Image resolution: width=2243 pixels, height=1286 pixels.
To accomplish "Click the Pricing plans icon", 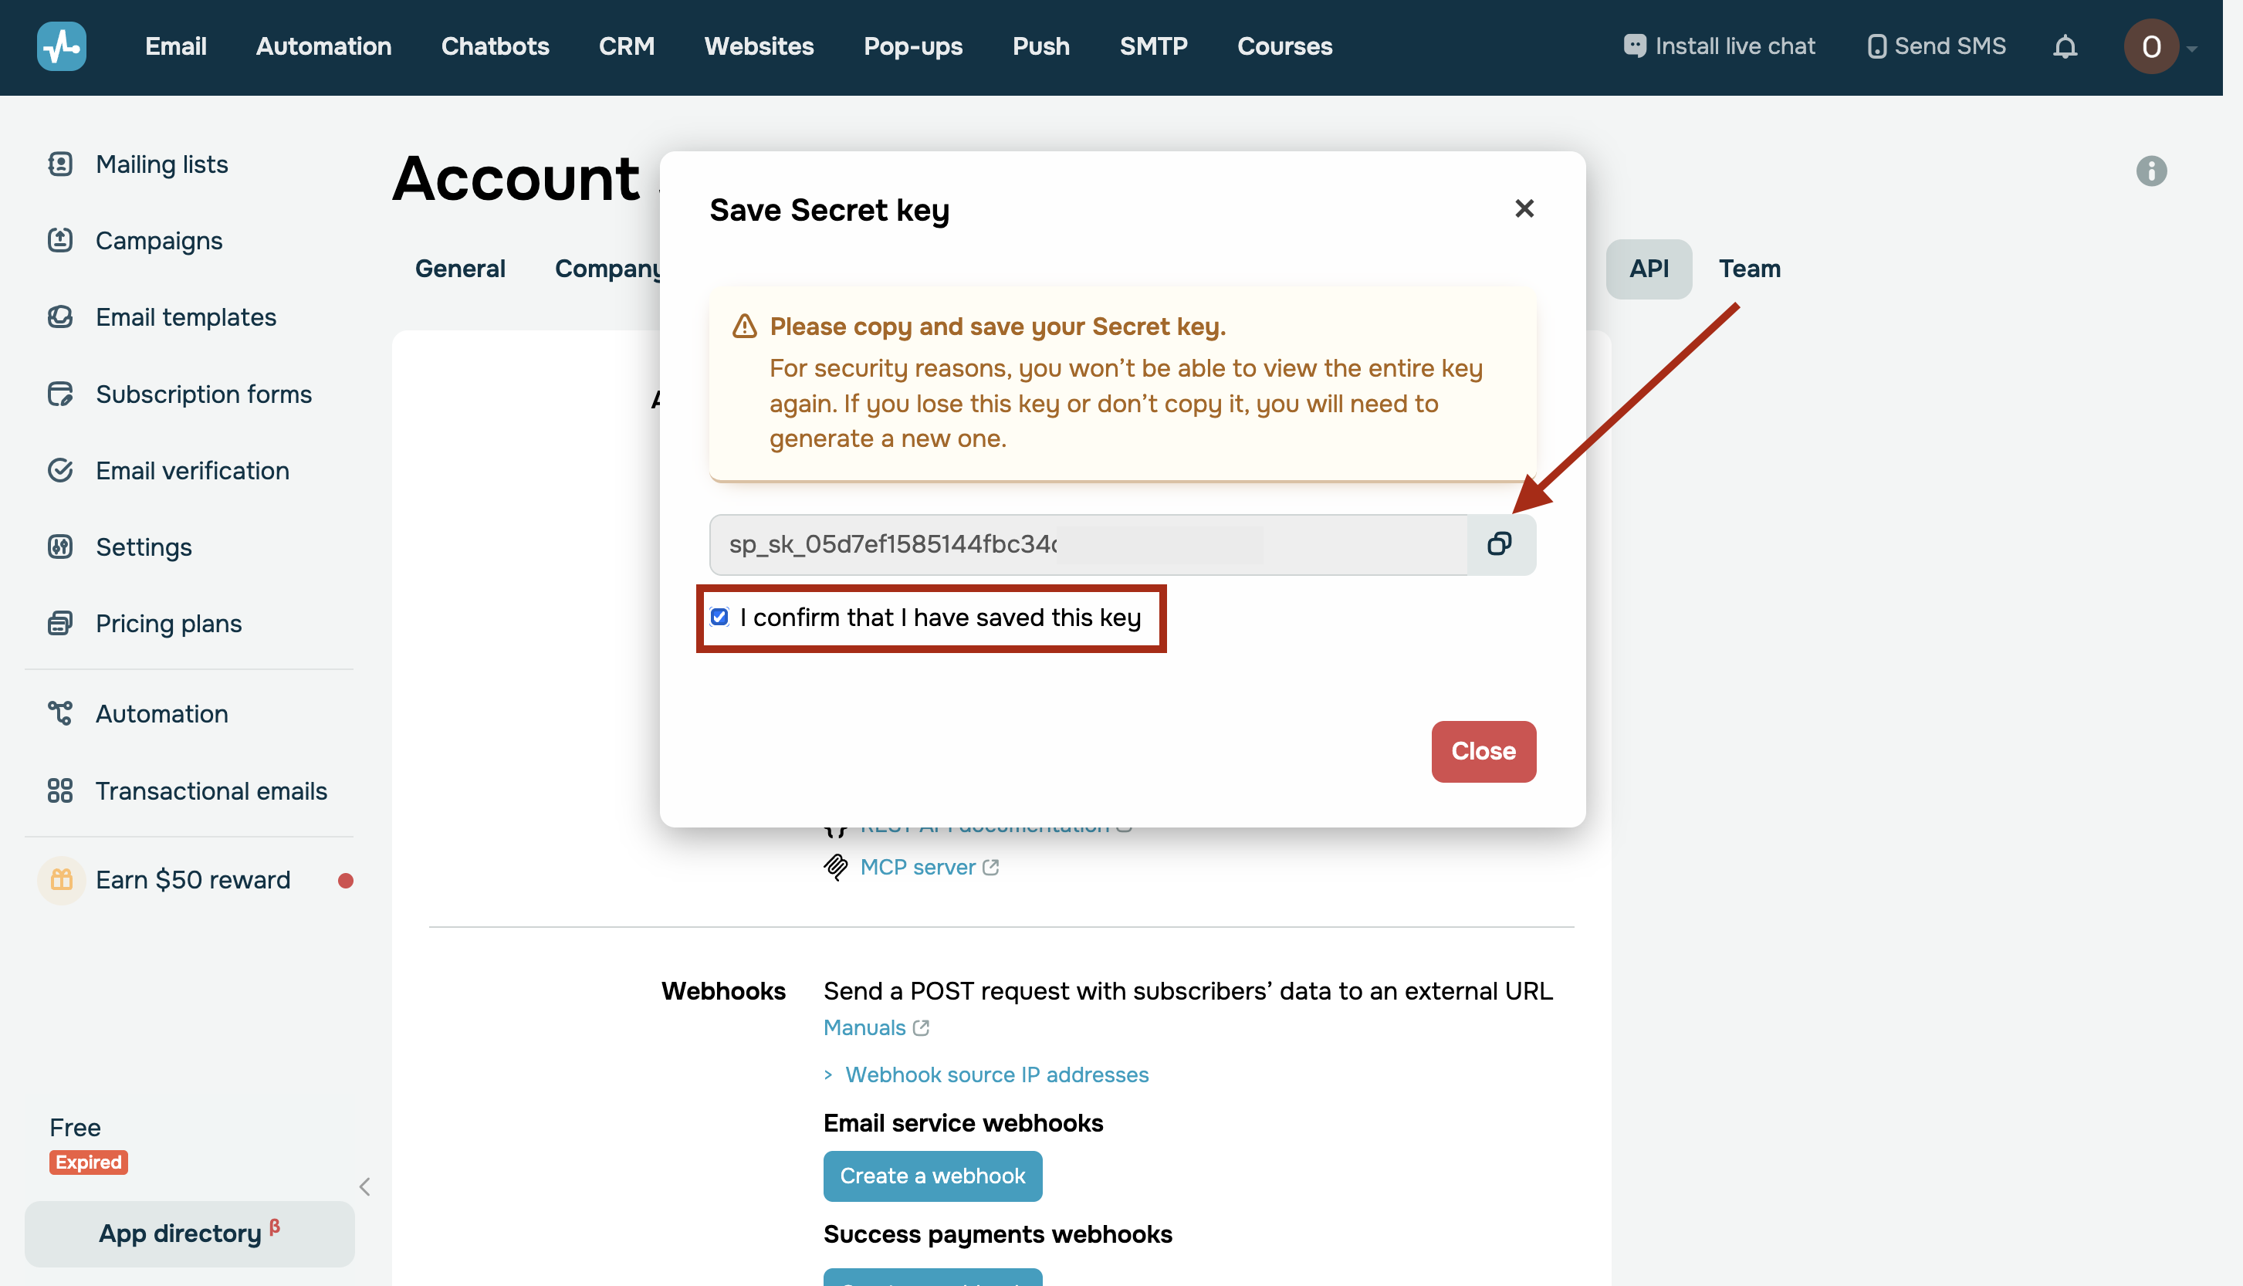I will pyautogui.click(x=60, y=624).
